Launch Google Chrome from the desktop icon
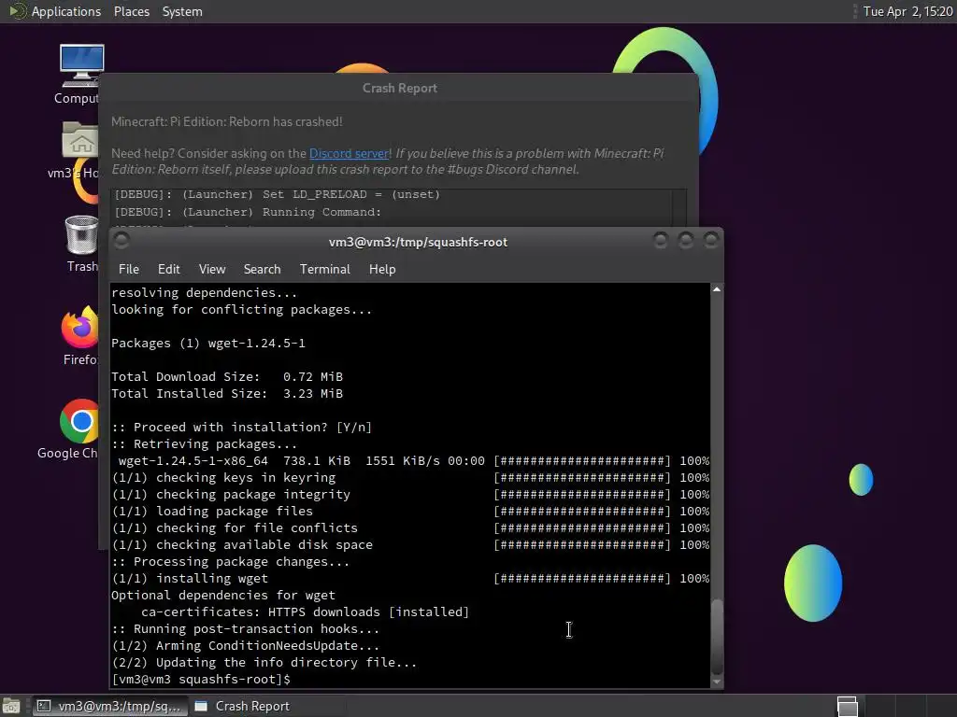957x717 pixels. pos(73,429)
